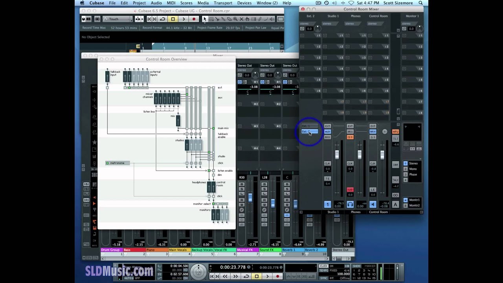Go to previous marker in project toolbar
Screen dimensions: 503x283
pos(149,19)
